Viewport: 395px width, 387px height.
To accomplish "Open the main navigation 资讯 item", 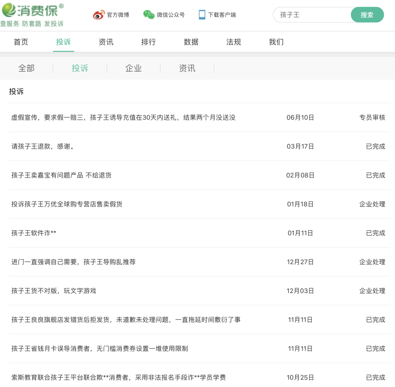I will pyautogui.click(x=106, y=42).
